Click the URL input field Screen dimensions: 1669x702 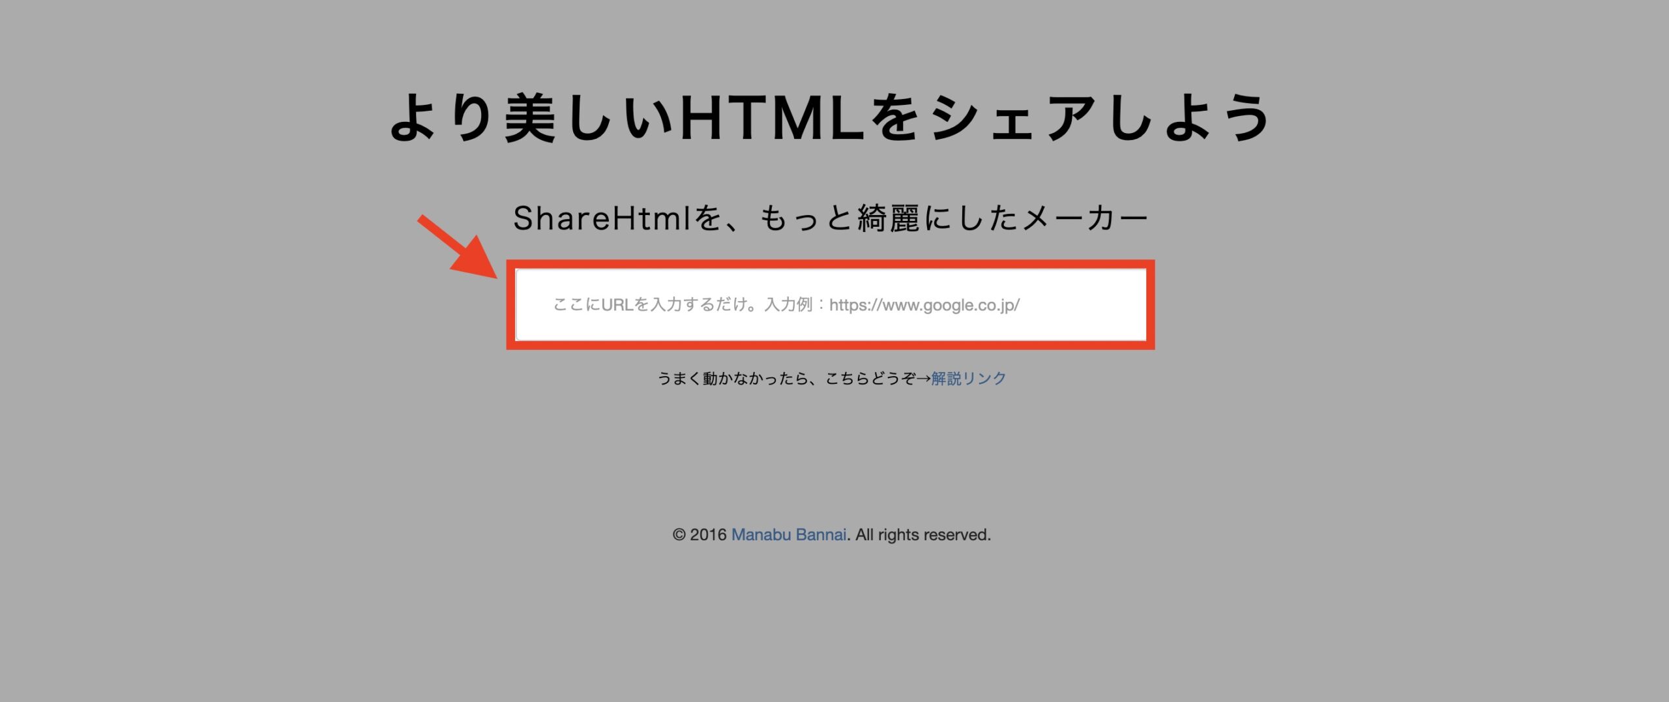point(831,304)
